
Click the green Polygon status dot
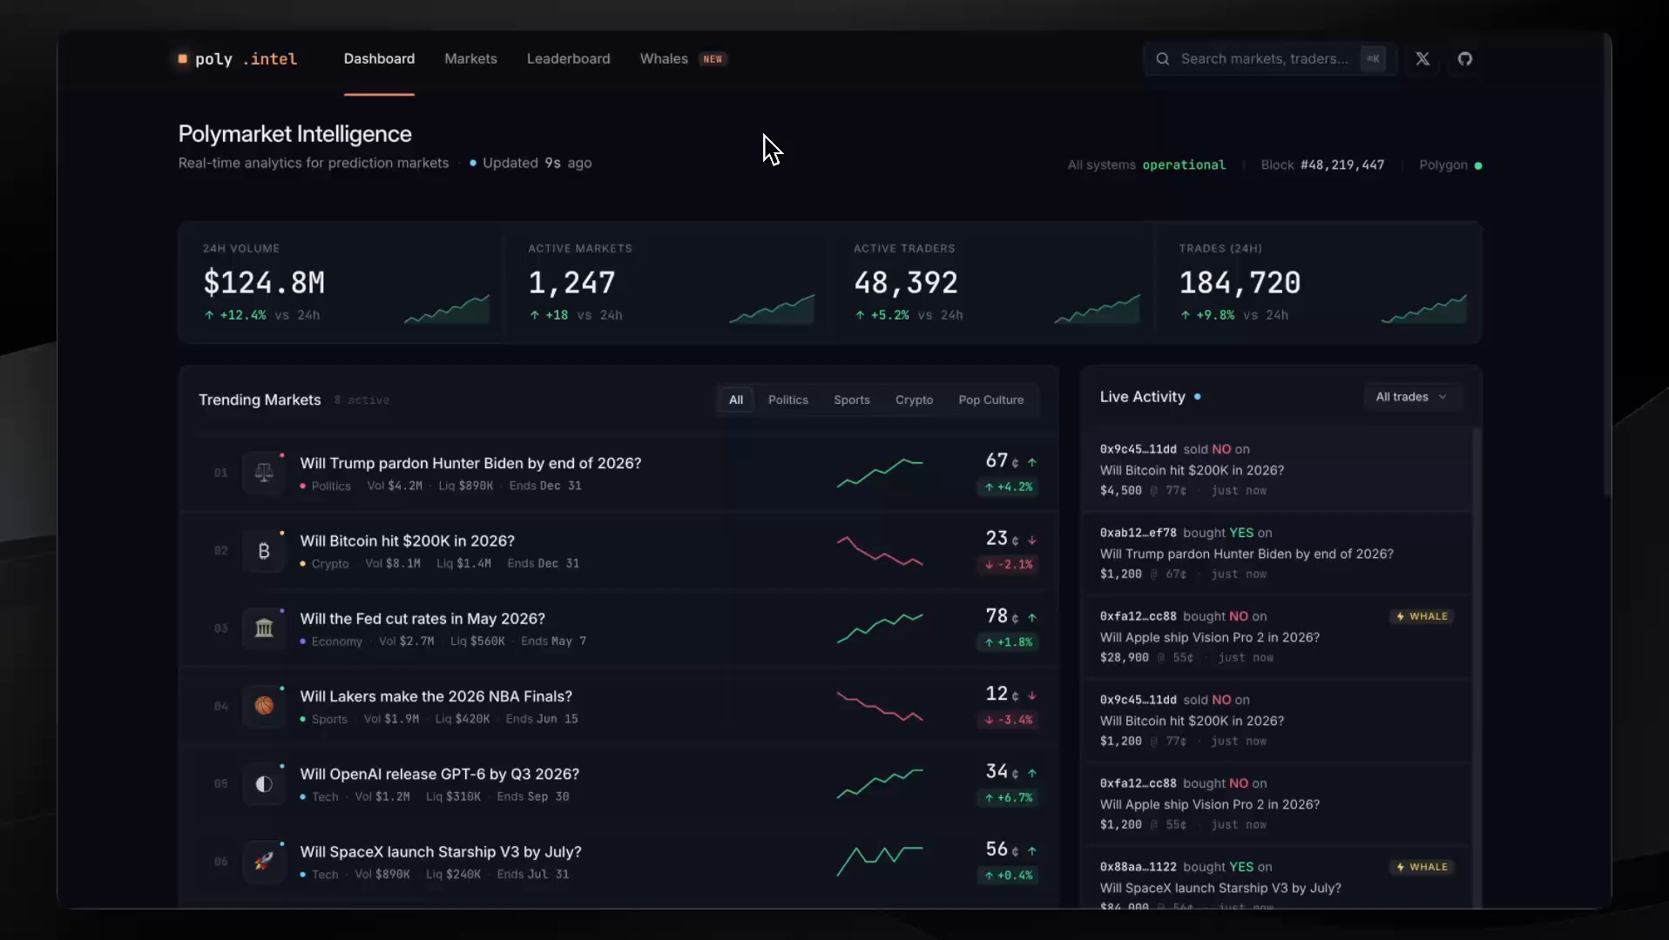point(1478,165)
